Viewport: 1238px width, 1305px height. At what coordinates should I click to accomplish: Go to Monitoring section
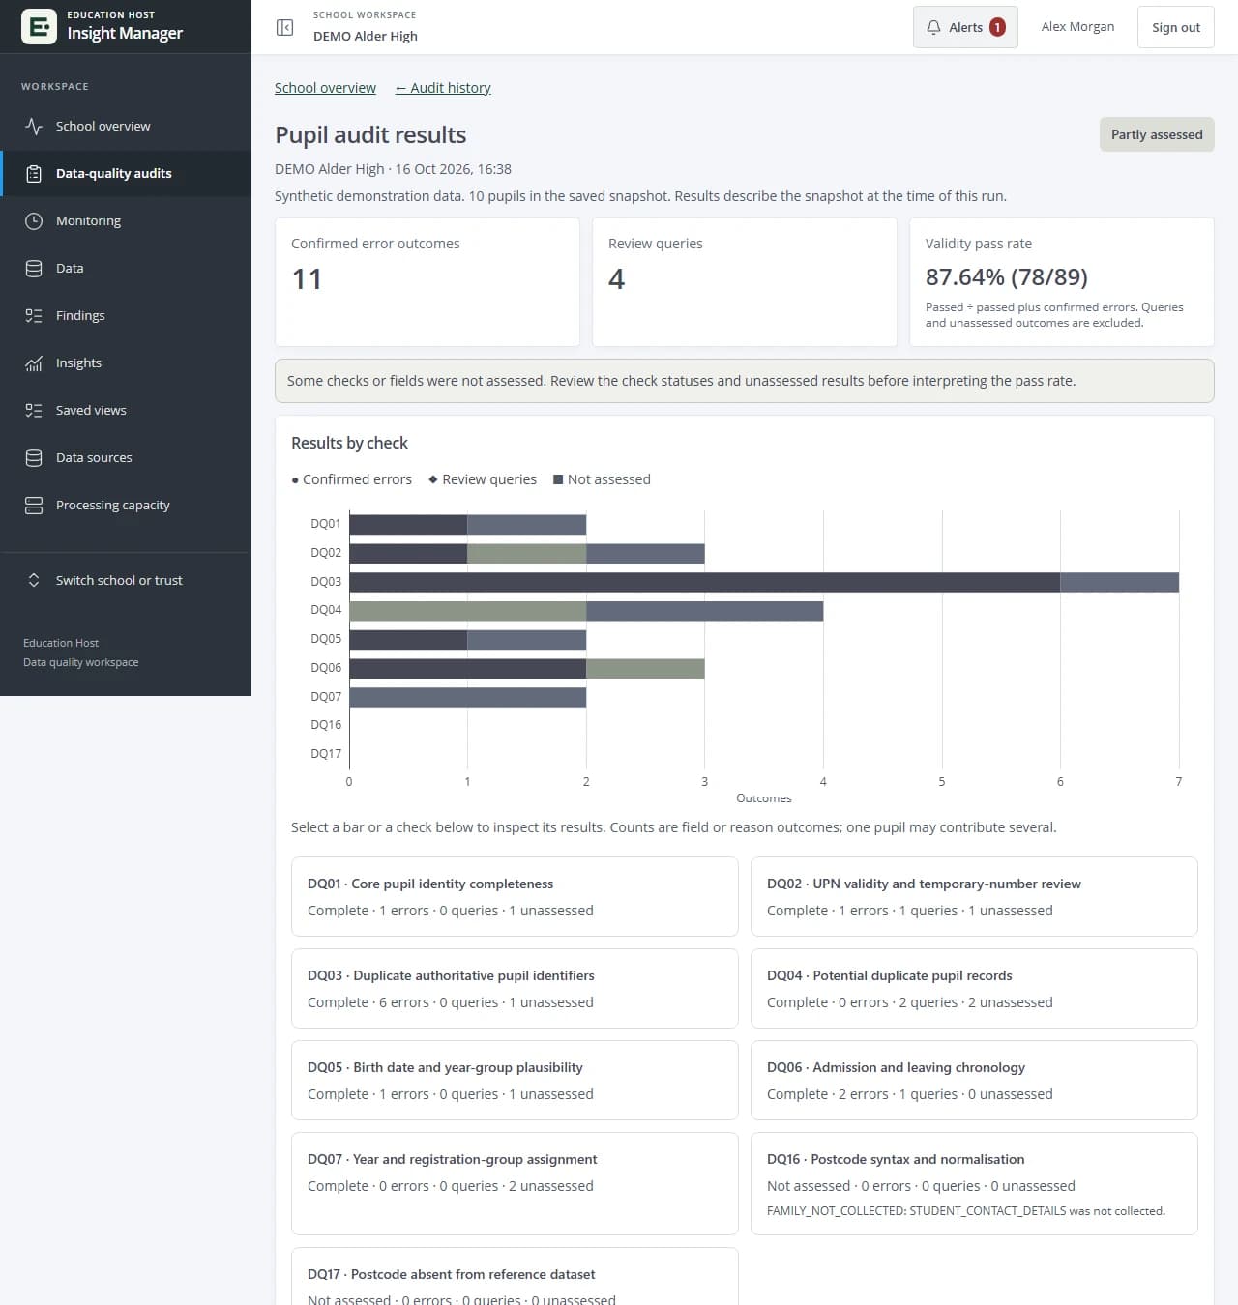[126, 221]
